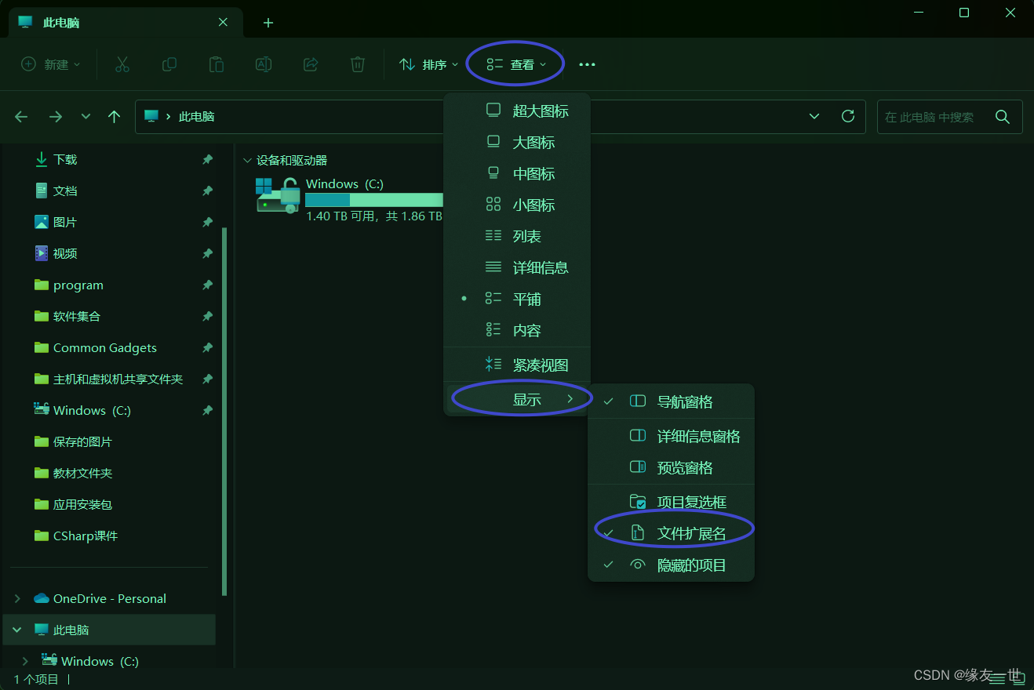
Task: Choose 中图标 view
Action: coord(517,173)
